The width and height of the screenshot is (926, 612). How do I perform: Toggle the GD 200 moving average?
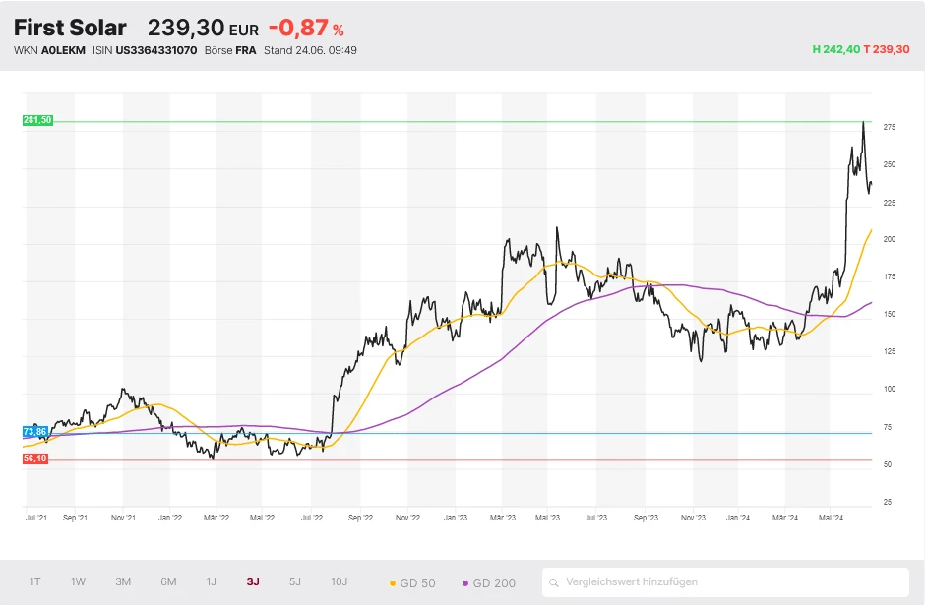[x=488, y=582]
